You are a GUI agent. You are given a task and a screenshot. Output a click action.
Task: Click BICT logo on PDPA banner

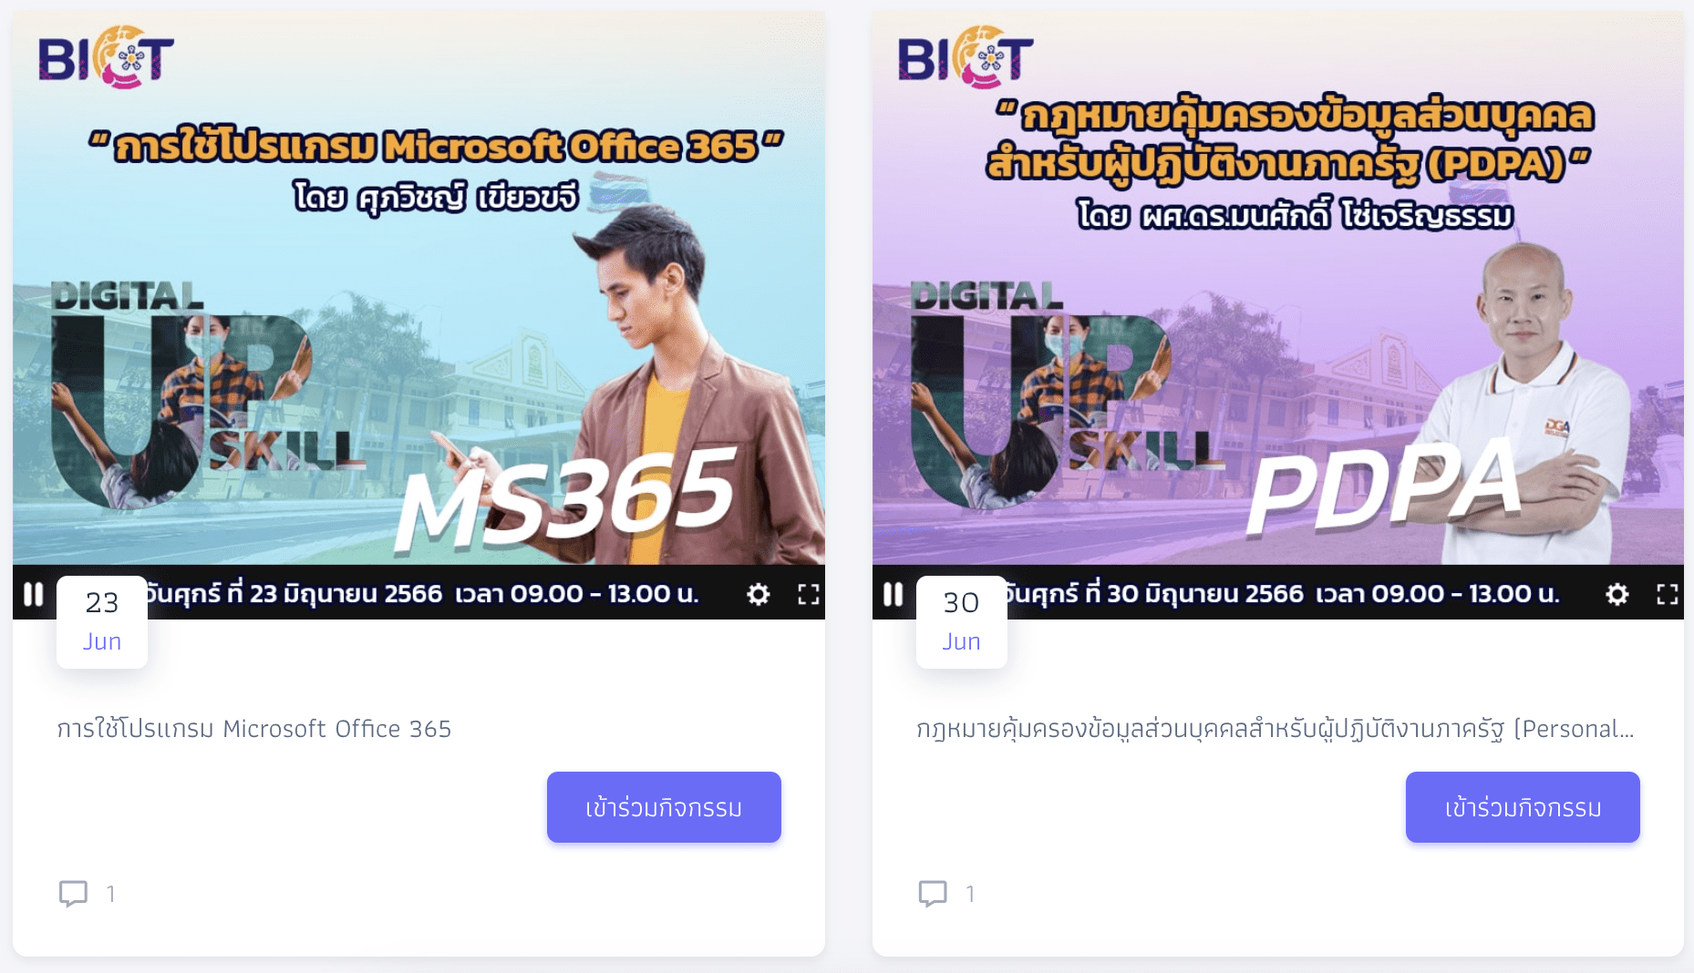(x=966, y=57)
